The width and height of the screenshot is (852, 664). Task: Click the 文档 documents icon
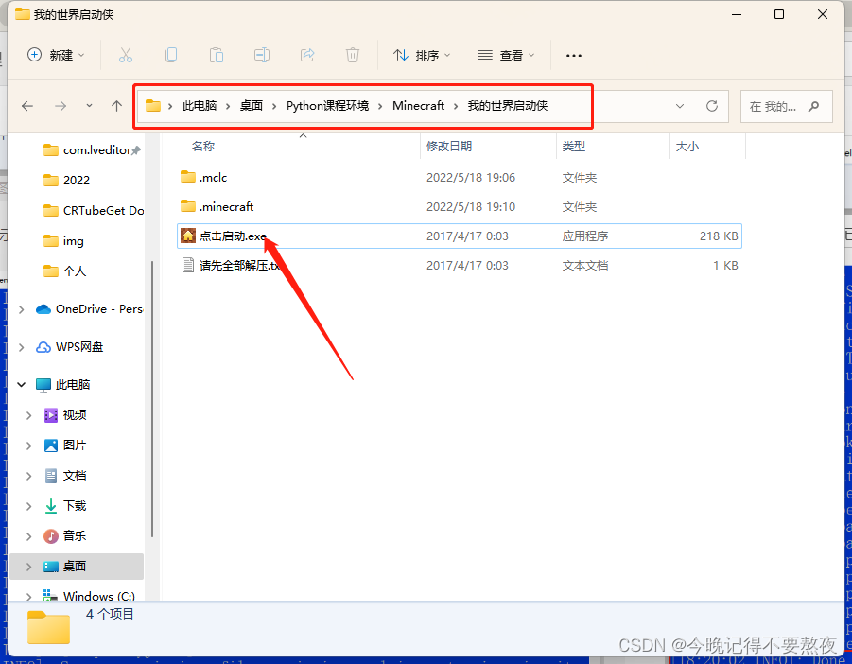(x=50, y=476)
